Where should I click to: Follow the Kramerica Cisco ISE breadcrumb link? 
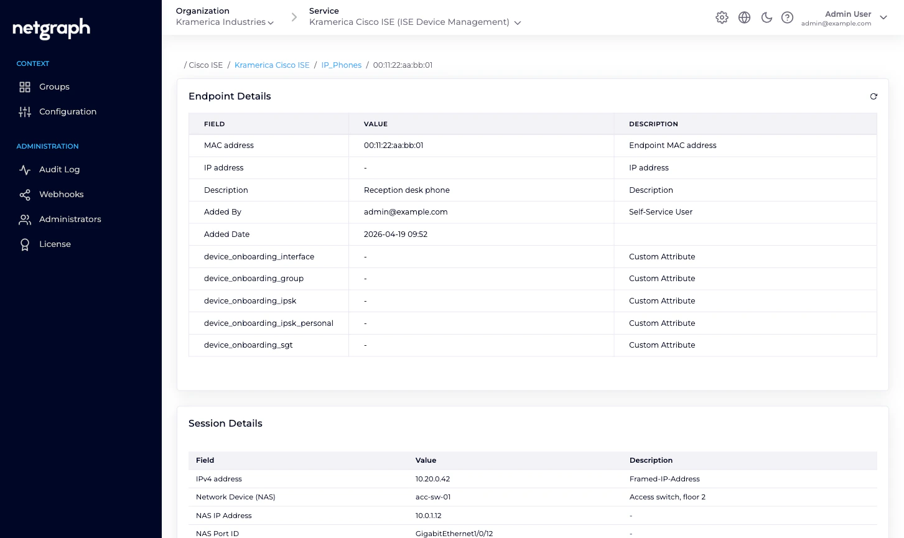click(x=272, y=65)
